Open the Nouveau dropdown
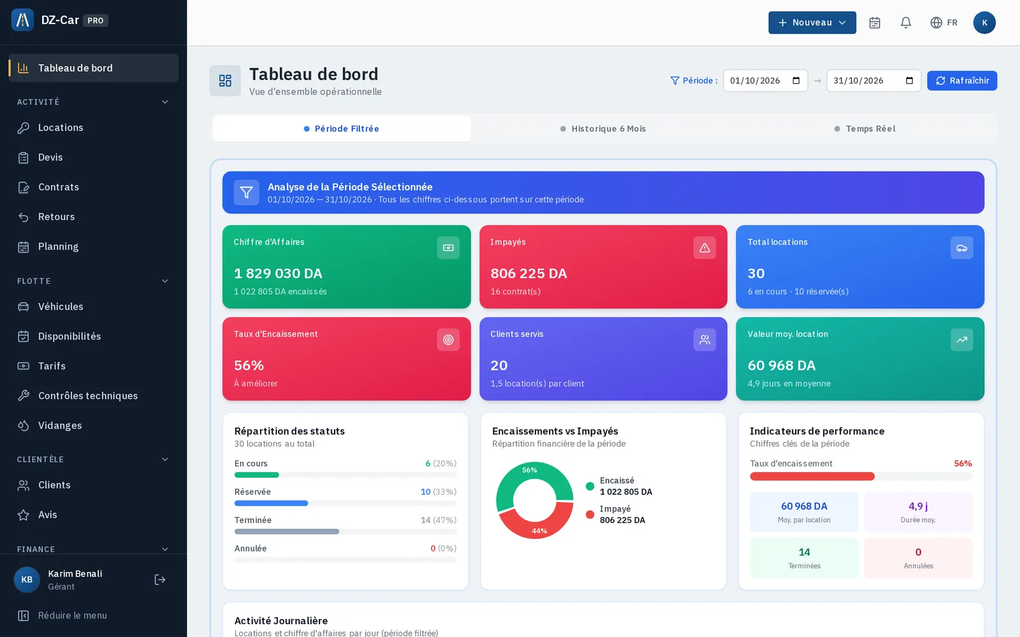The image size is (1020, 637). pyautogui.click(x=812, y=23)
